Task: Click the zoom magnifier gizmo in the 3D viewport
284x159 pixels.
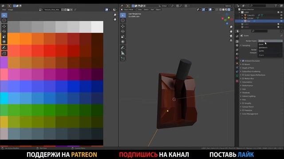Action: pos(231,27)
